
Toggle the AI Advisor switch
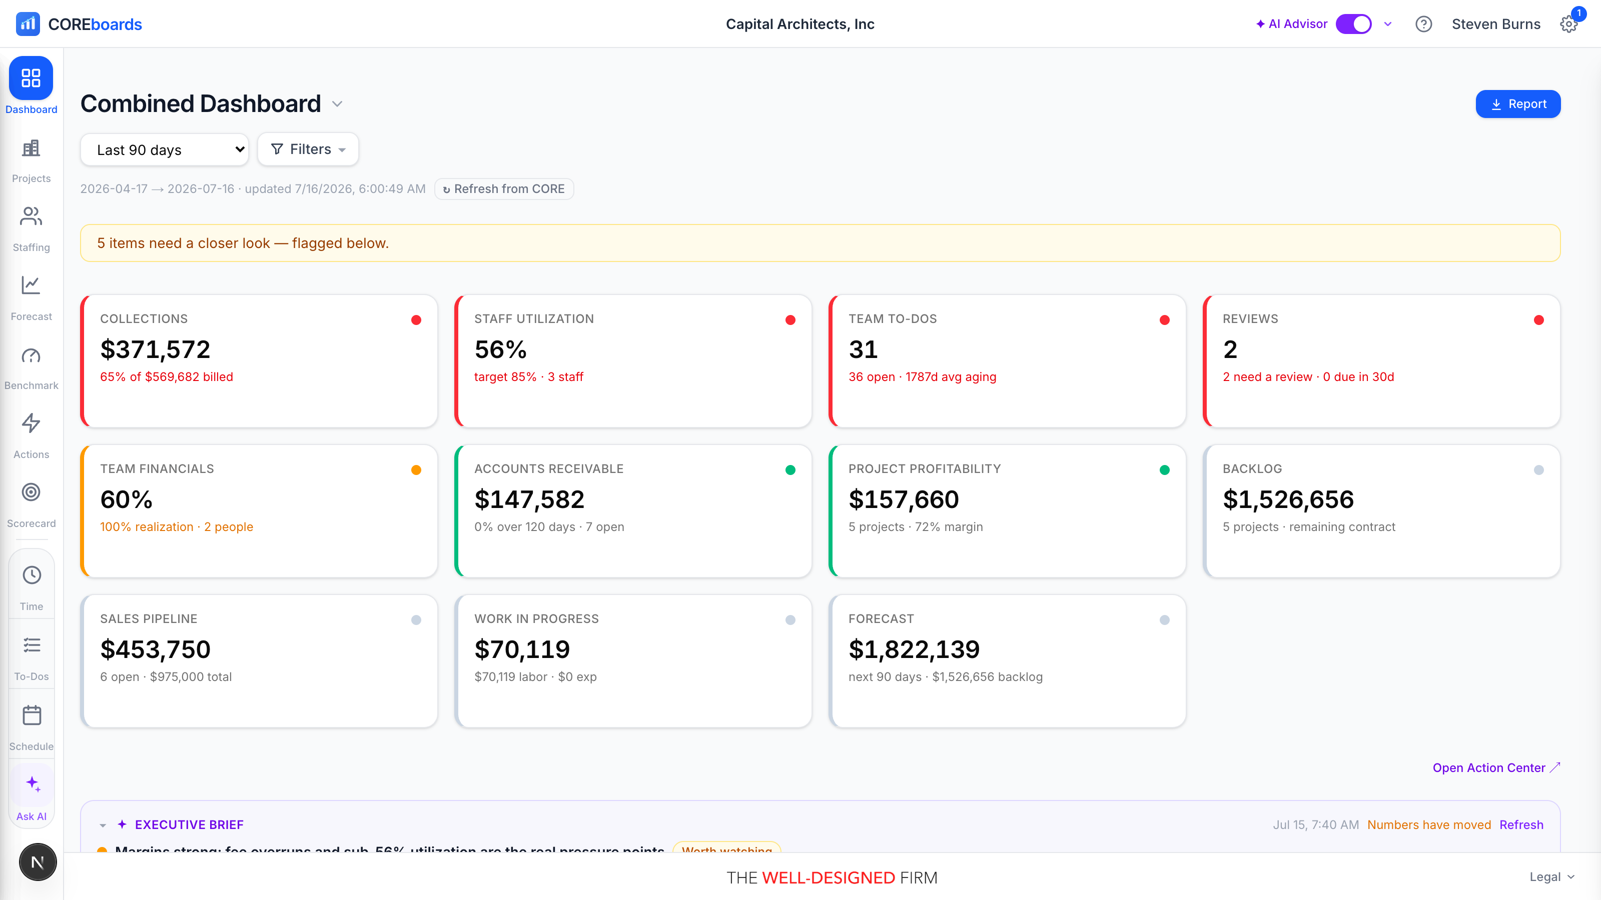pyautogui.click(x=1354, y=24)
